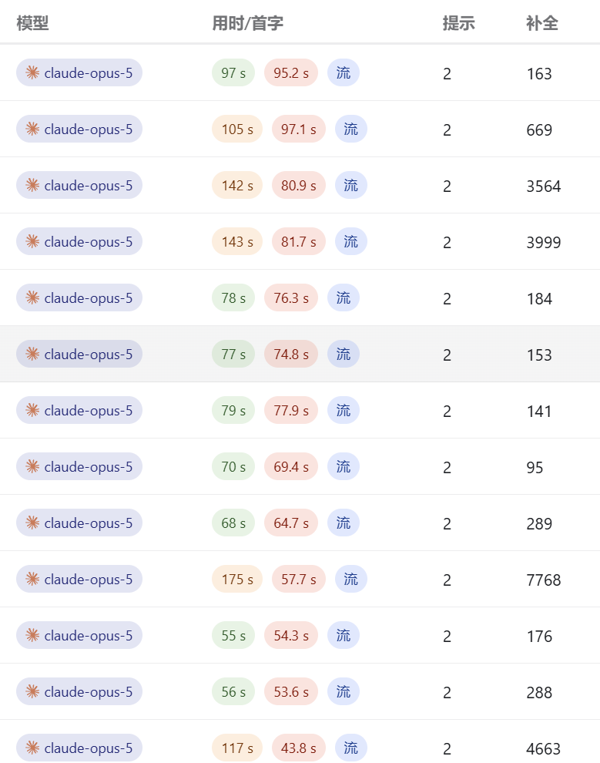This screenshot has width=600, height=763.
Task: Click the stream badge beside 80.9 s
Action: (351, 186)
